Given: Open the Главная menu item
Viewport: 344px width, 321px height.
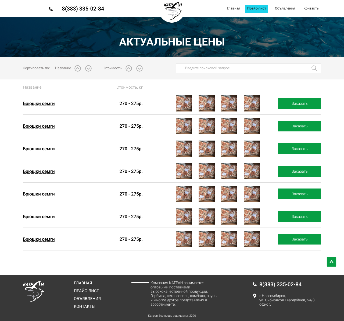Looking at the screenshot, I should (x=233, y=8).
